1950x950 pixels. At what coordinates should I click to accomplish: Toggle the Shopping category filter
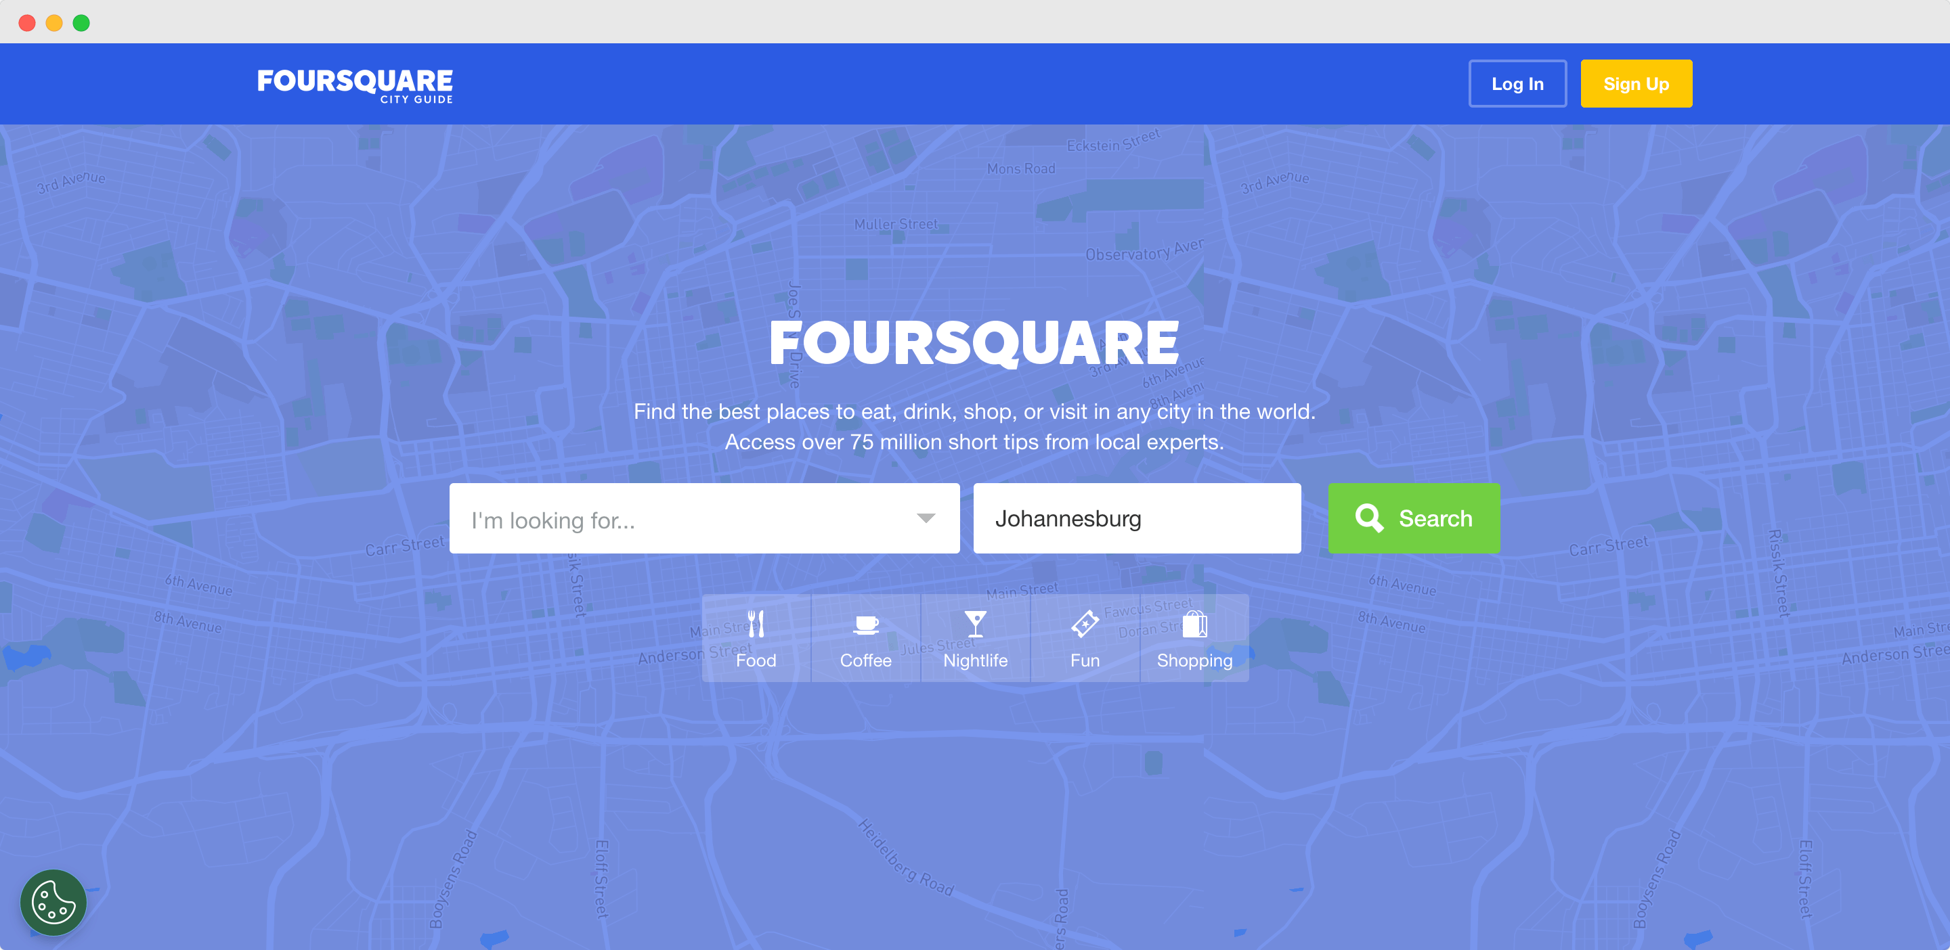(1192, 639)
